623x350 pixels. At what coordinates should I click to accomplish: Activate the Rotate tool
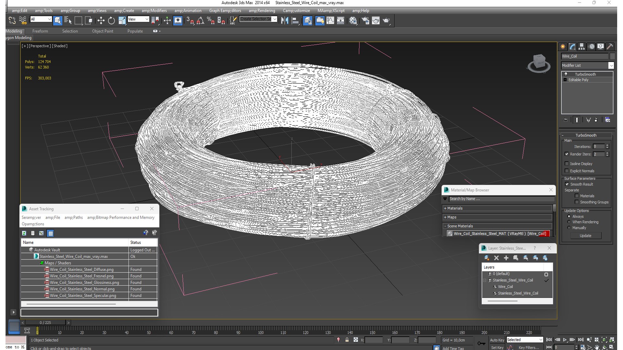[111, 20]
